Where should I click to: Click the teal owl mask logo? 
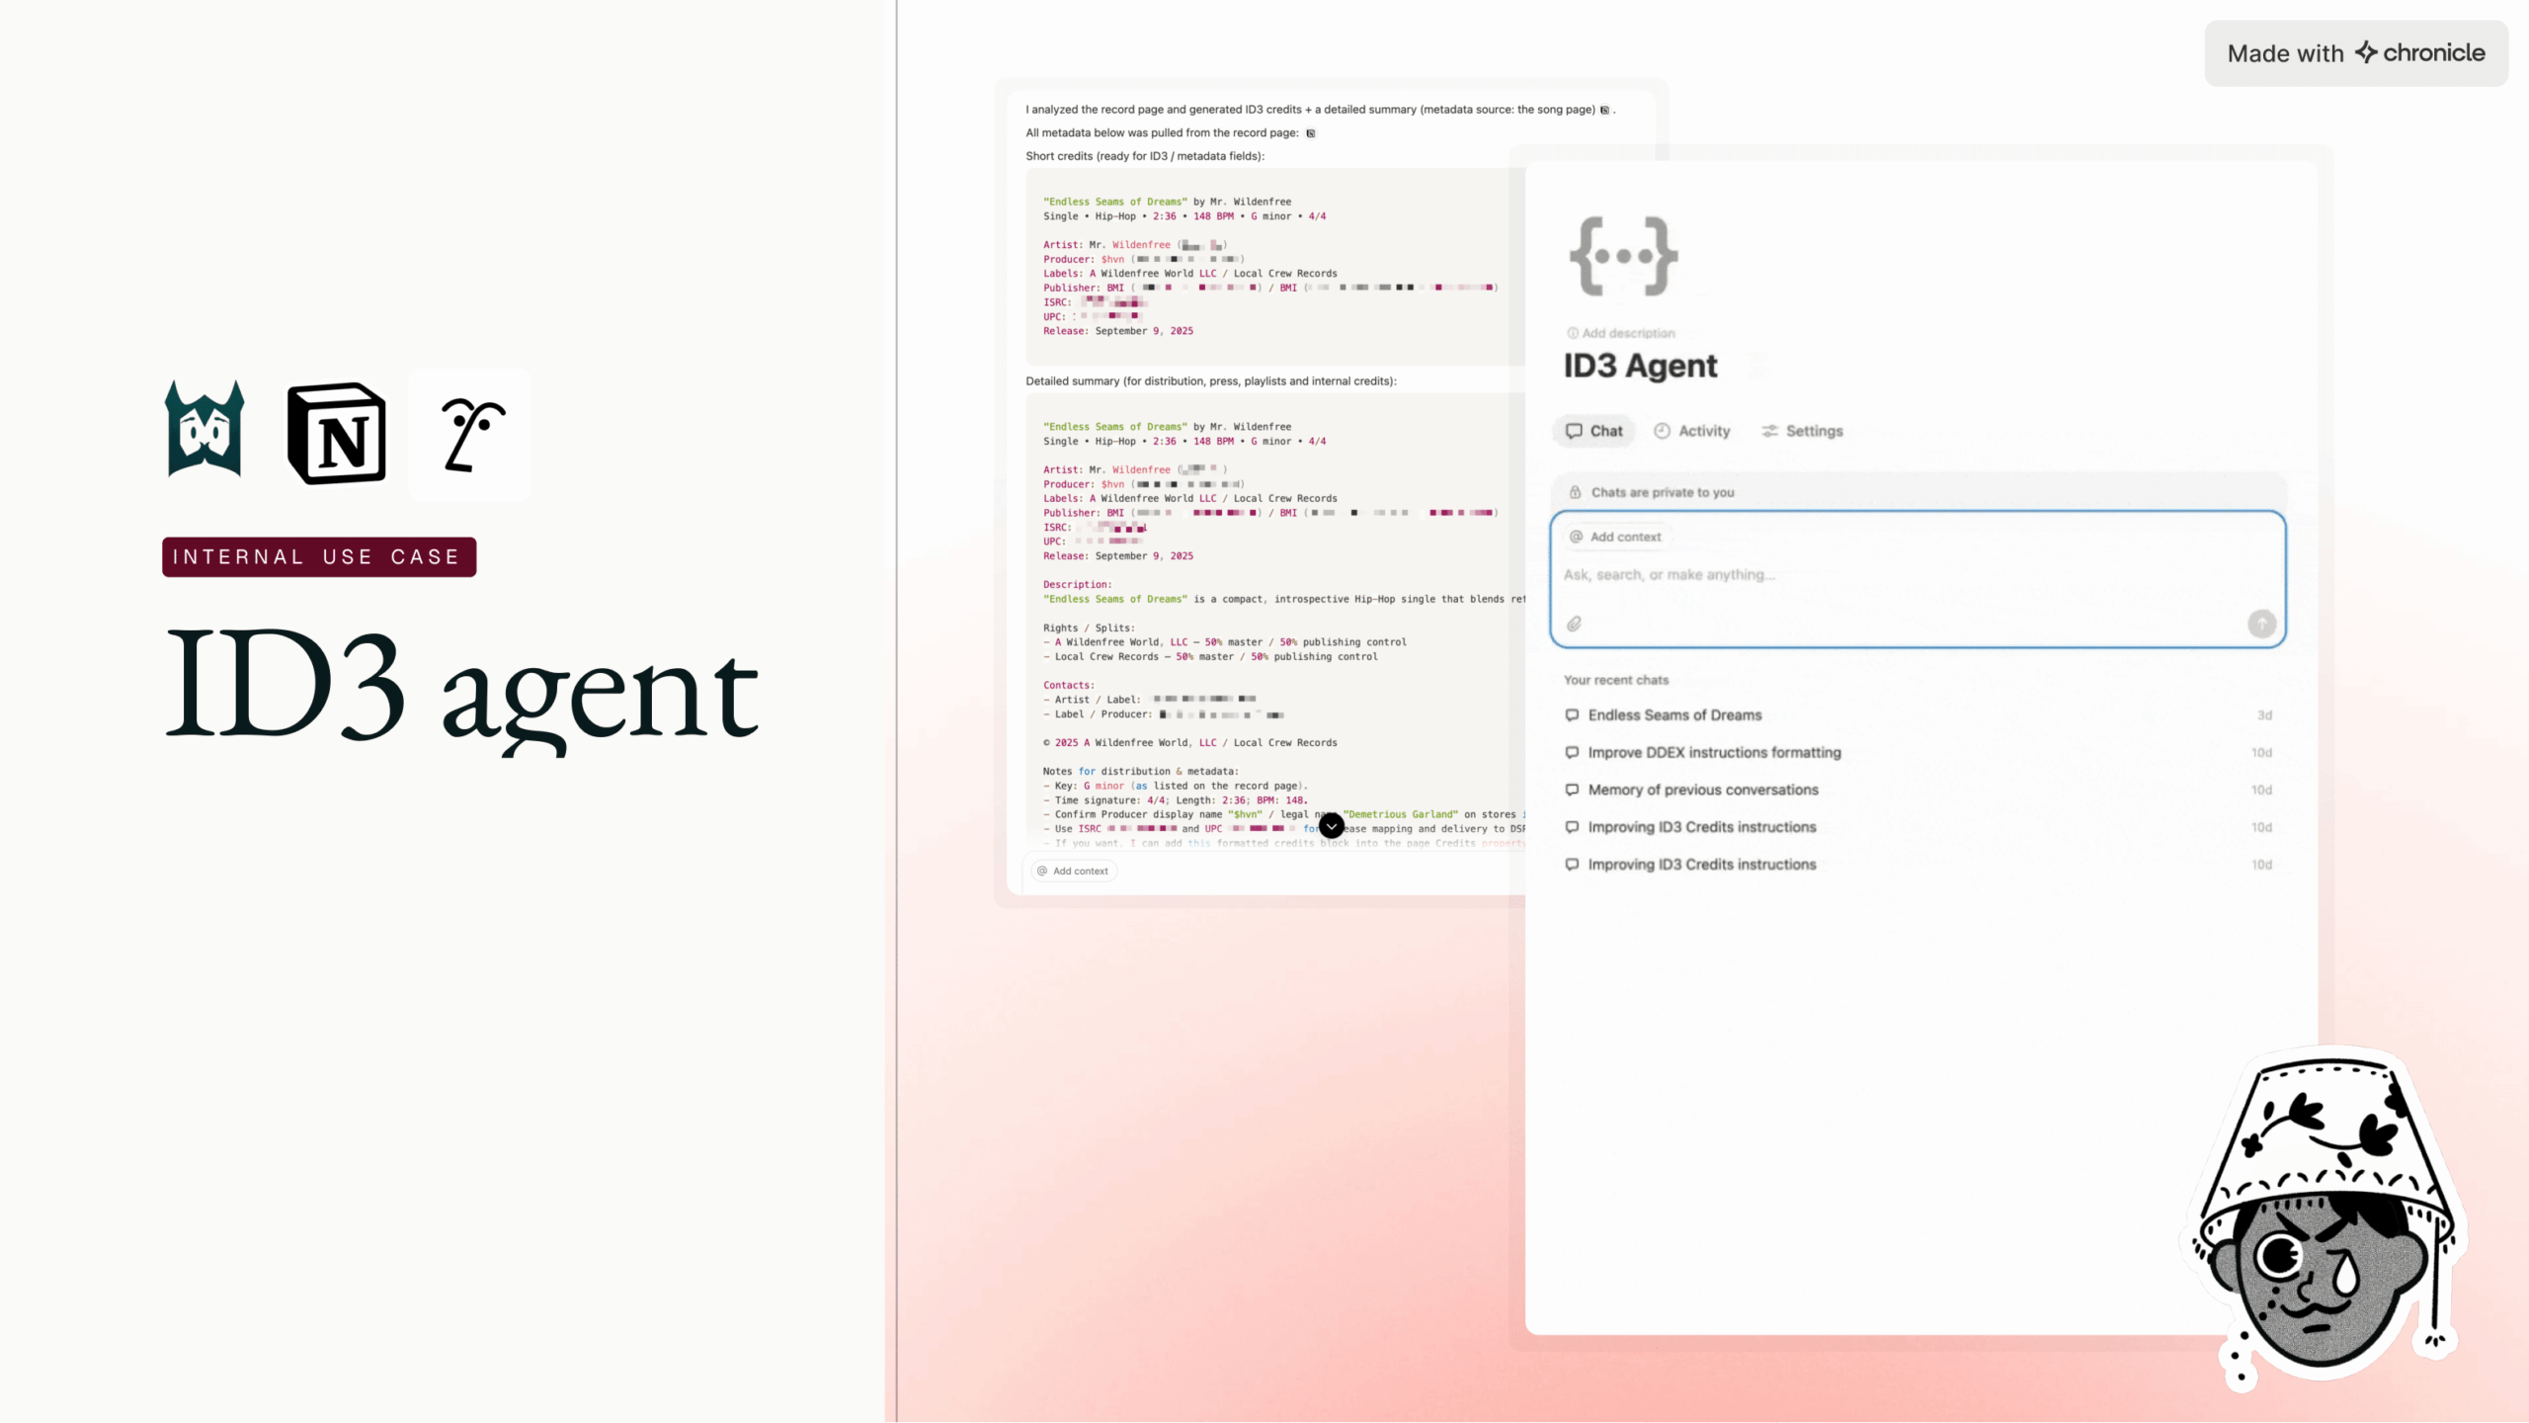(204, 429)
